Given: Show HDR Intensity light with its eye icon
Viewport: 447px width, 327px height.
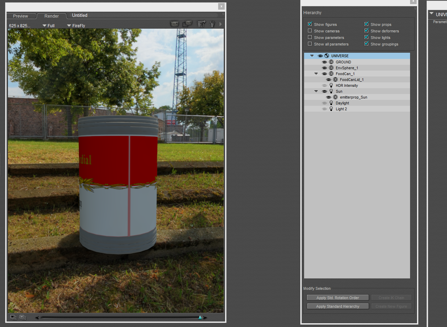Looking at the screenshot, I should pos(324,85).
